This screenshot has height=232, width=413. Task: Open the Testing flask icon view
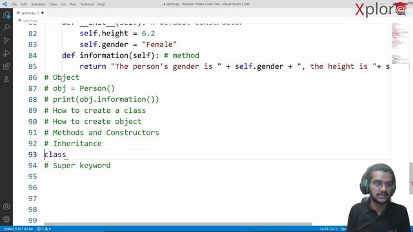click(x=6, y=79)
